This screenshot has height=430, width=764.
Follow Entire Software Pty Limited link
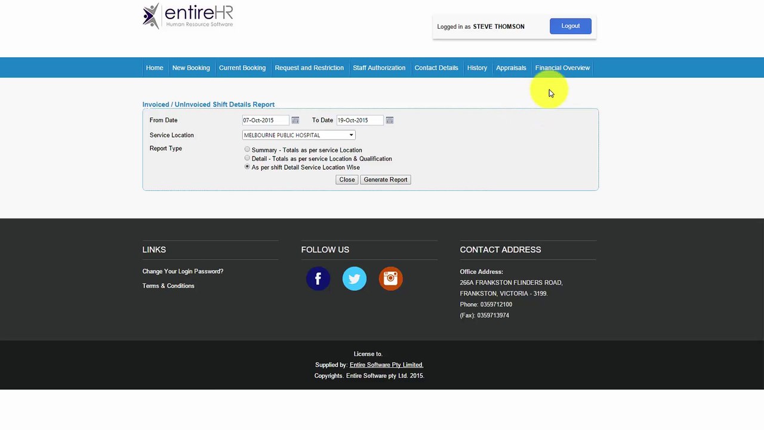click(x=386, y=365)
